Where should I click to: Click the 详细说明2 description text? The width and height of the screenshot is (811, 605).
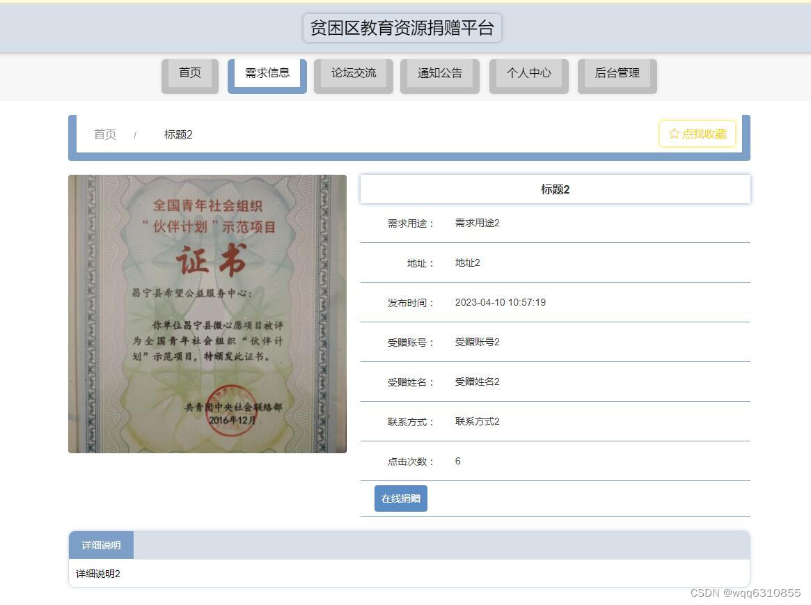pyautogui.click(x=97, y=574)
